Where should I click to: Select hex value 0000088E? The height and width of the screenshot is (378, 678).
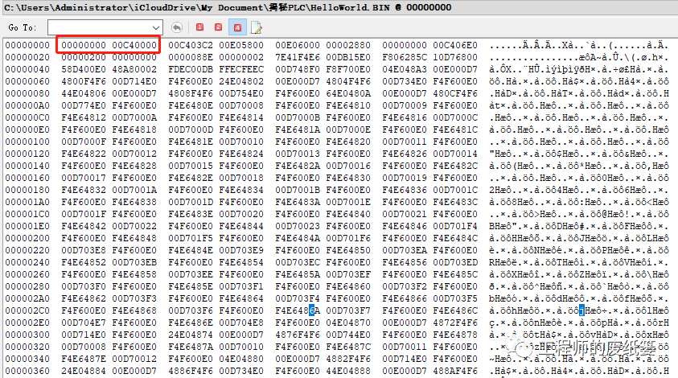click(x=191, y=57)
